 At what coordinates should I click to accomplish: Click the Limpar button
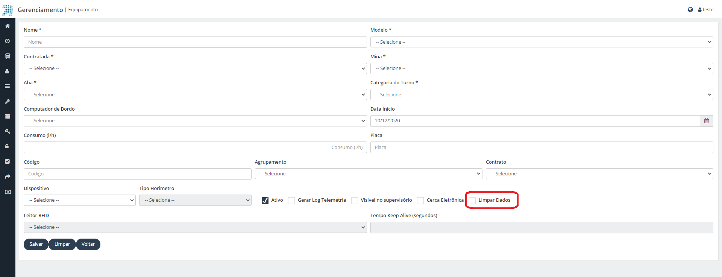click(62, 244)
